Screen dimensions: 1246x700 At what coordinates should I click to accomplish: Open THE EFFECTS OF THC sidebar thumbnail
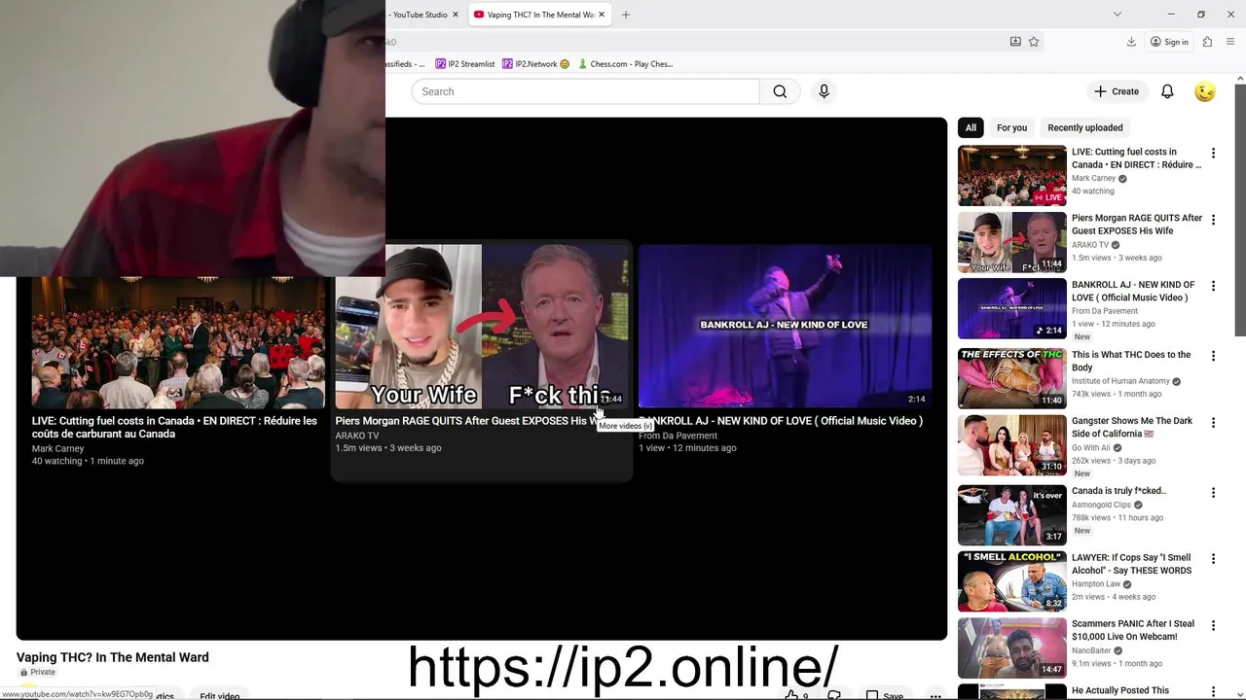1011,378
